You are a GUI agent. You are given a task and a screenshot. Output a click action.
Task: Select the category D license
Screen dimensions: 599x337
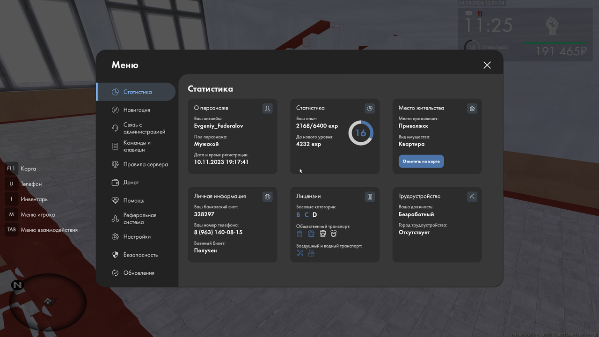(x=314, y=215)
